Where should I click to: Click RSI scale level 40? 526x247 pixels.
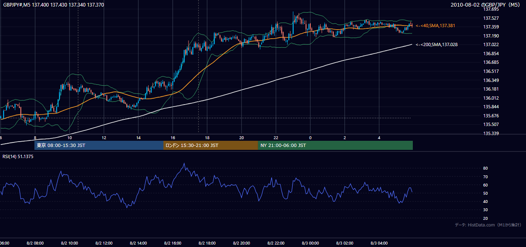485,201
